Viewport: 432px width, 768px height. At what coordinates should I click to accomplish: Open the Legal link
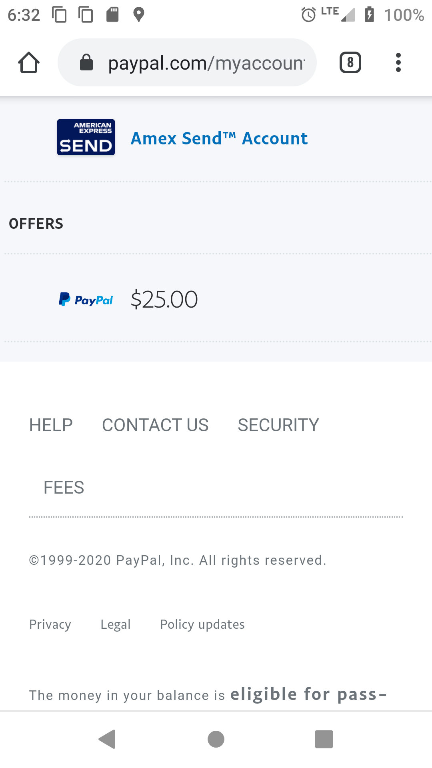(x=116, y=624)
